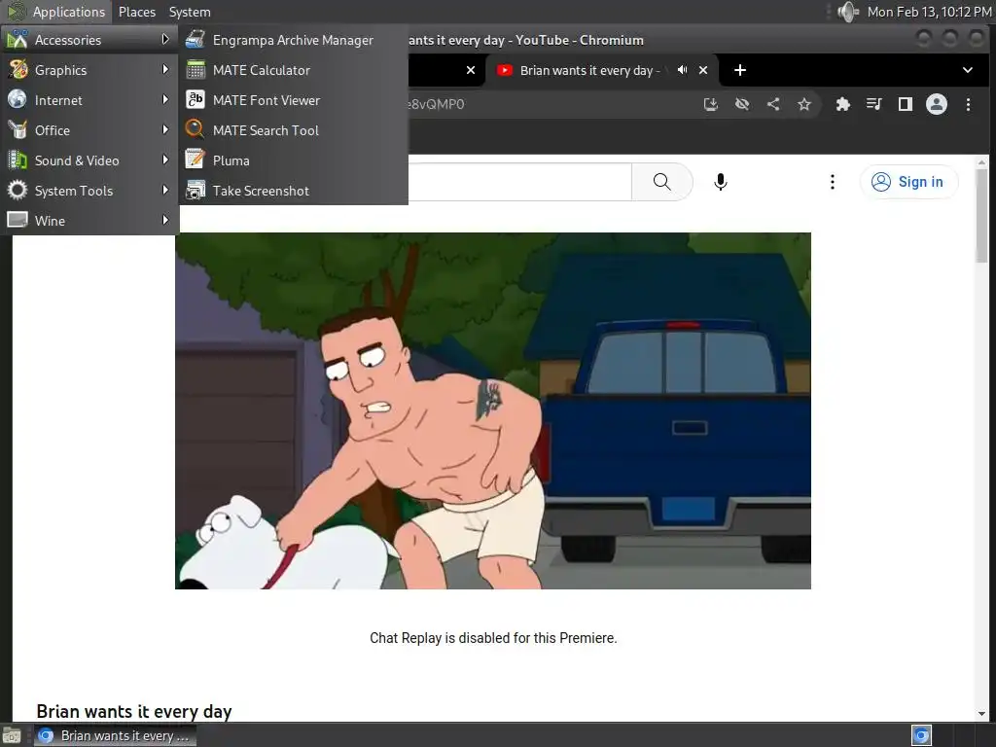Expand the System Tools submenu arrow
This screenshot has width=996, height=747.
[165, 190]
